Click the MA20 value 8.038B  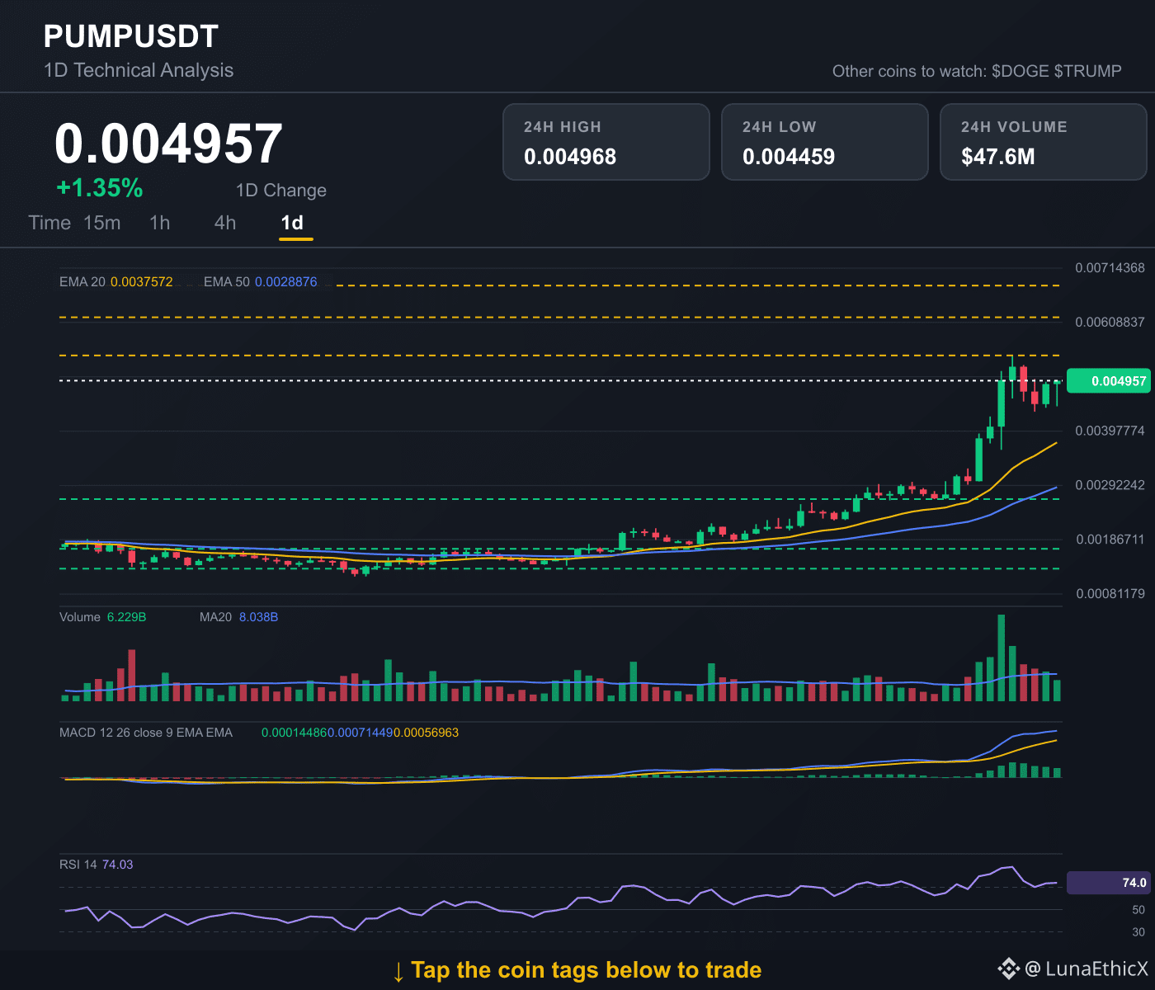tap(259, 617)
